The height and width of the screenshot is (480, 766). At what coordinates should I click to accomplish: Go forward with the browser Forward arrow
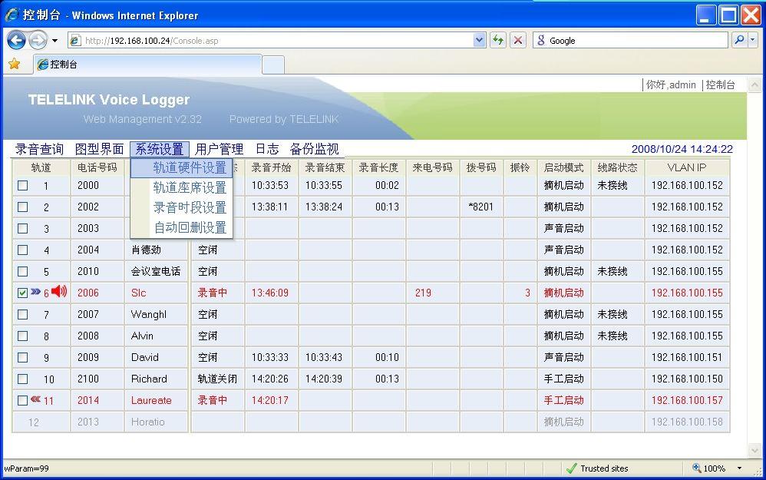pyautogui.click(x=38, y=40)
